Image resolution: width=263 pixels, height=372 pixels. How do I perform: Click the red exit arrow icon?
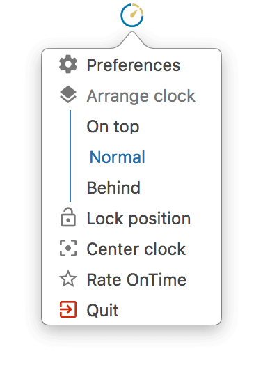[68, 309]
